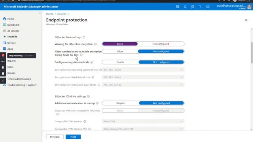Click info icon for operating system drives encryption

100,70
